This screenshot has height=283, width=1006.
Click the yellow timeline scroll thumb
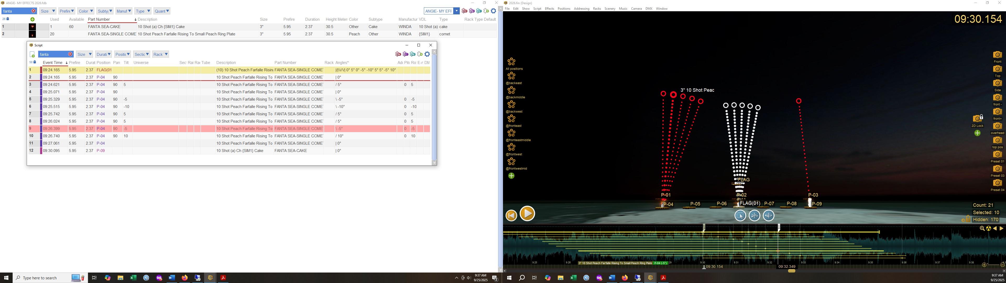tap(792, 271)
